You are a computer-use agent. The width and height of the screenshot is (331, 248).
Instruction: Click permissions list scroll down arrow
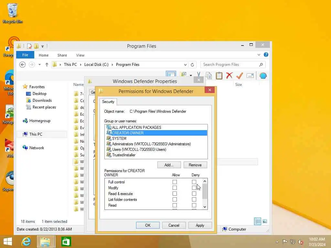205,207
